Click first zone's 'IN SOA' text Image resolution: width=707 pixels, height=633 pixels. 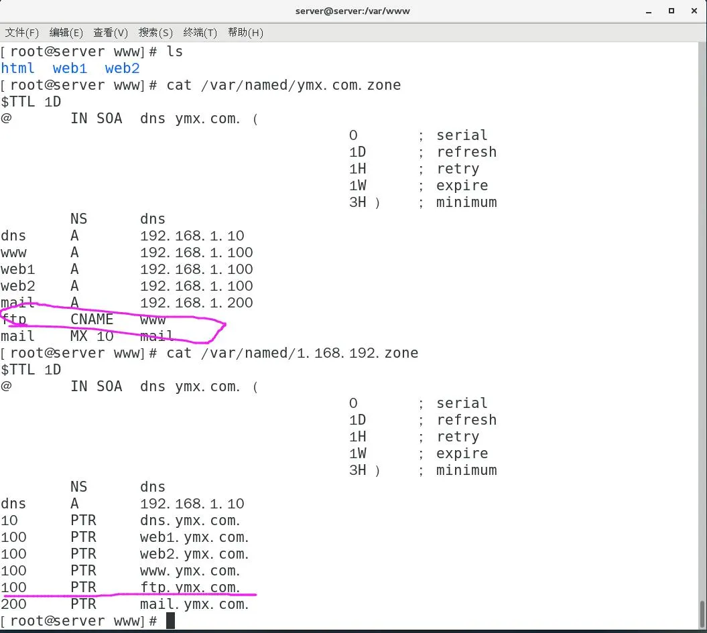[x=96, y=119]
